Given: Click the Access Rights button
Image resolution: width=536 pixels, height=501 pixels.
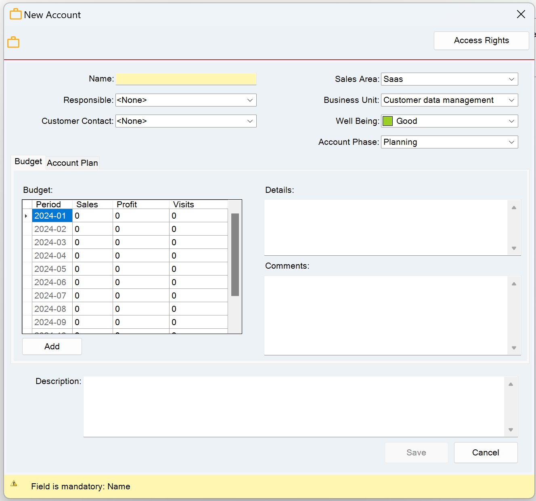Looking at the screenshot, I should point(481,41).
